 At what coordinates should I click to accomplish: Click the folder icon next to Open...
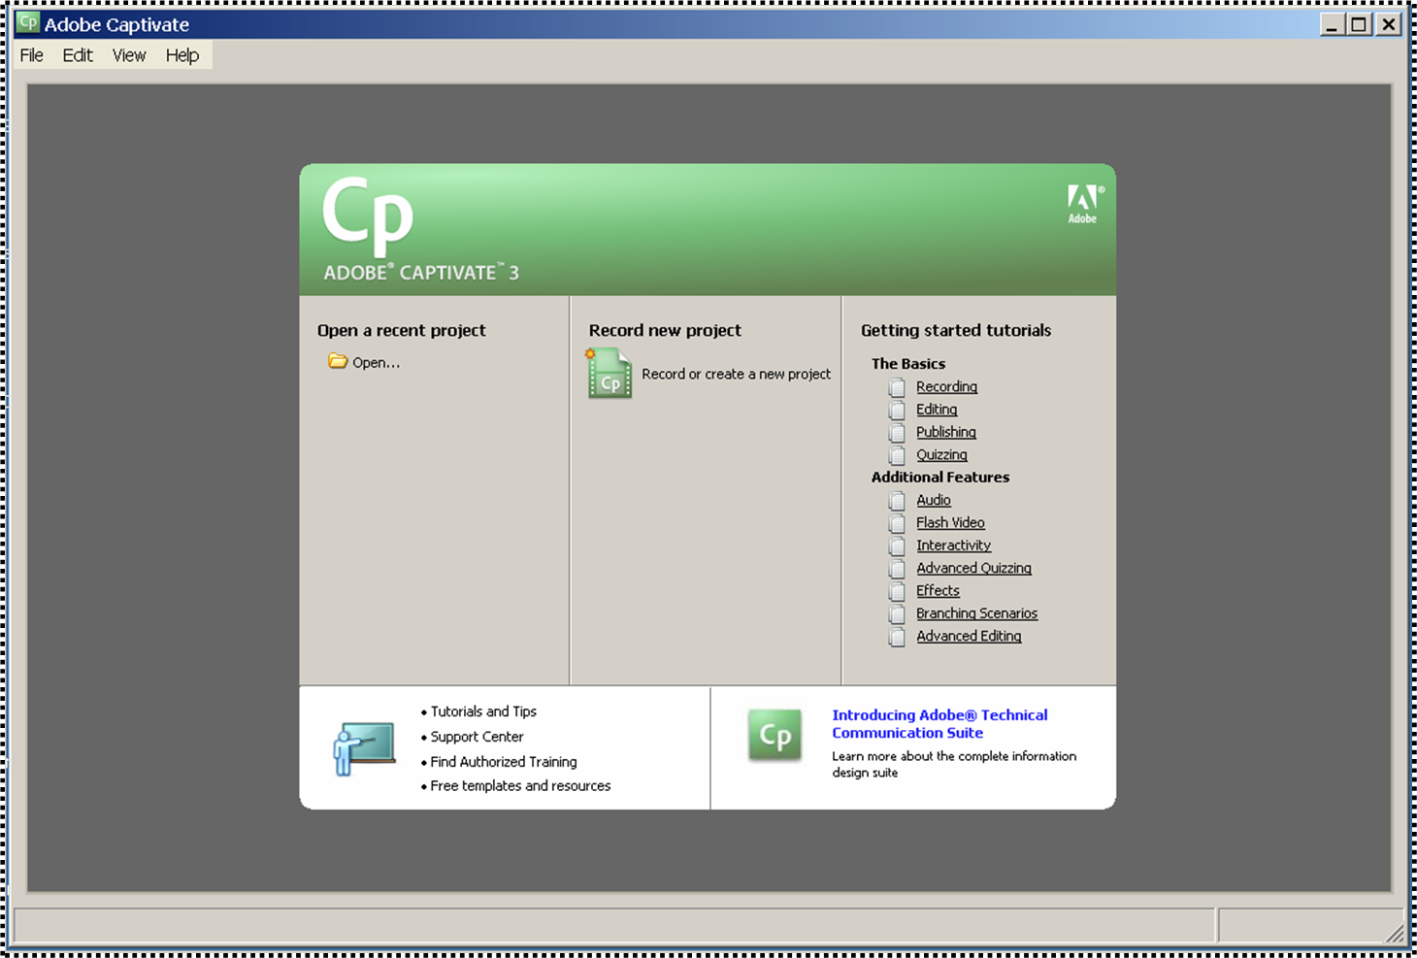(338, 361)
